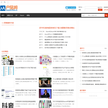108x108 pixels.
Task: Open article 大数据从入门到进阶十节精讲视频
Action: click(64, 56)
